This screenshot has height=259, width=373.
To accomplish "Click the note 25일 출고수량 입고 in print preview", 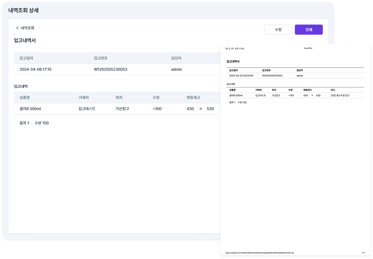I will 340,96.
